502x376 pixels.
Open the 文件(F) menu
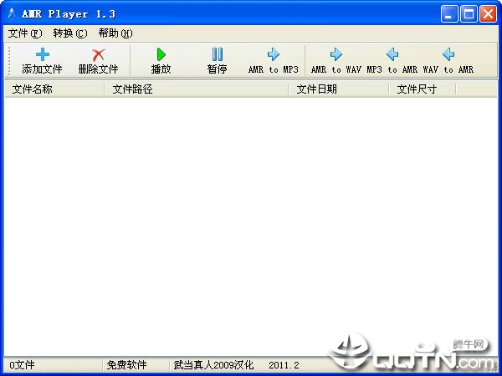pyautogui.click(x=25, y=33)
